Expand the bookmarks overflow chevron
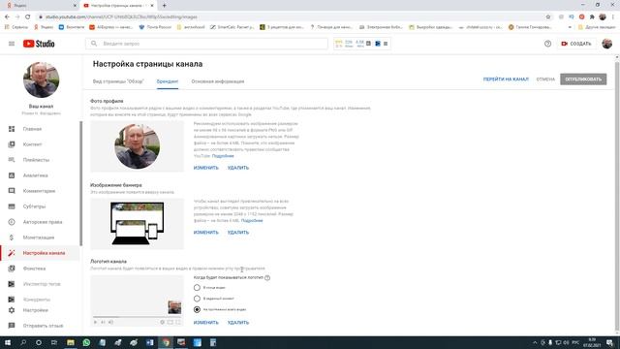 570,27
